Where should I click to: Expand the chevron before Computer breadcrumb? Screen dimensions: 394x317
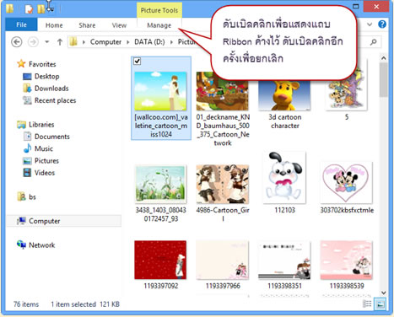click(84, 42)
